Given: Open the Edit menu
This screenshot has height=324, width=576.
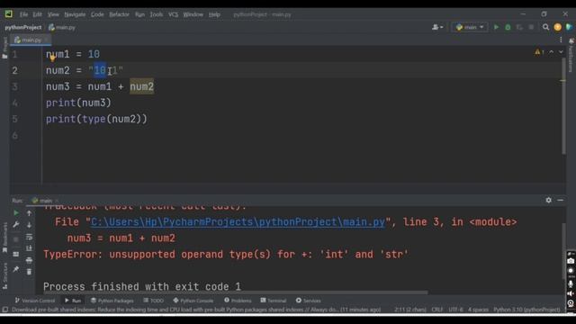Looking at the screenshot, I should 37,14.
